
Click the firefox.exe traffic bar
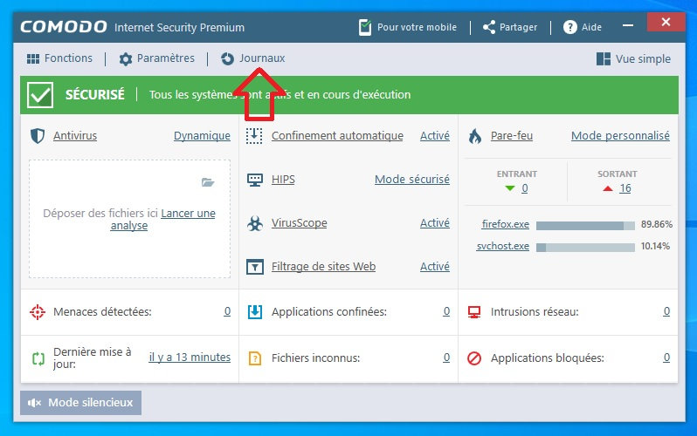585,226
